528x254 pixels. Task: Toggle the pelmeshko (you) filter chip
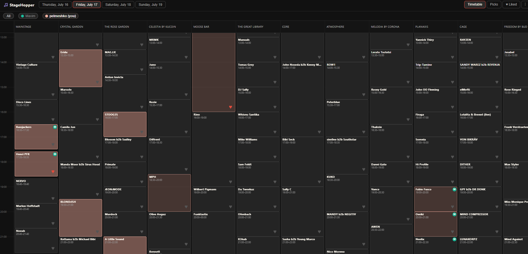click(60, 16)
